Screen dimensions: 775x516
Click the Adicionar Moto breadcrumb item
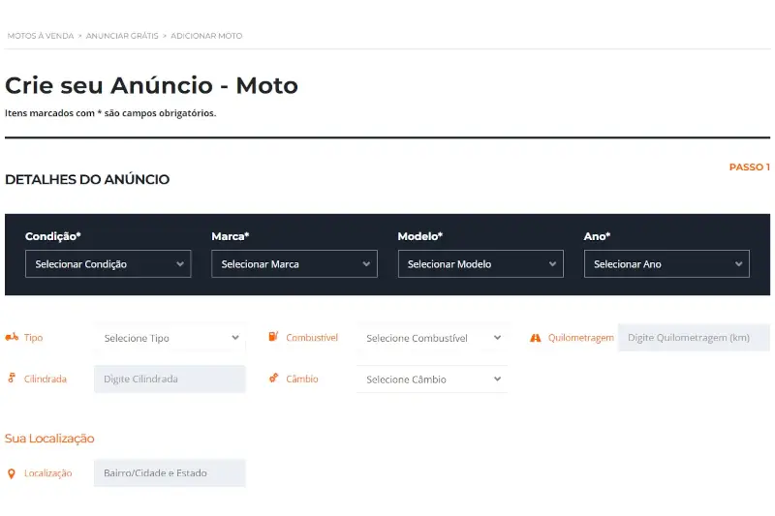(206, 36)
